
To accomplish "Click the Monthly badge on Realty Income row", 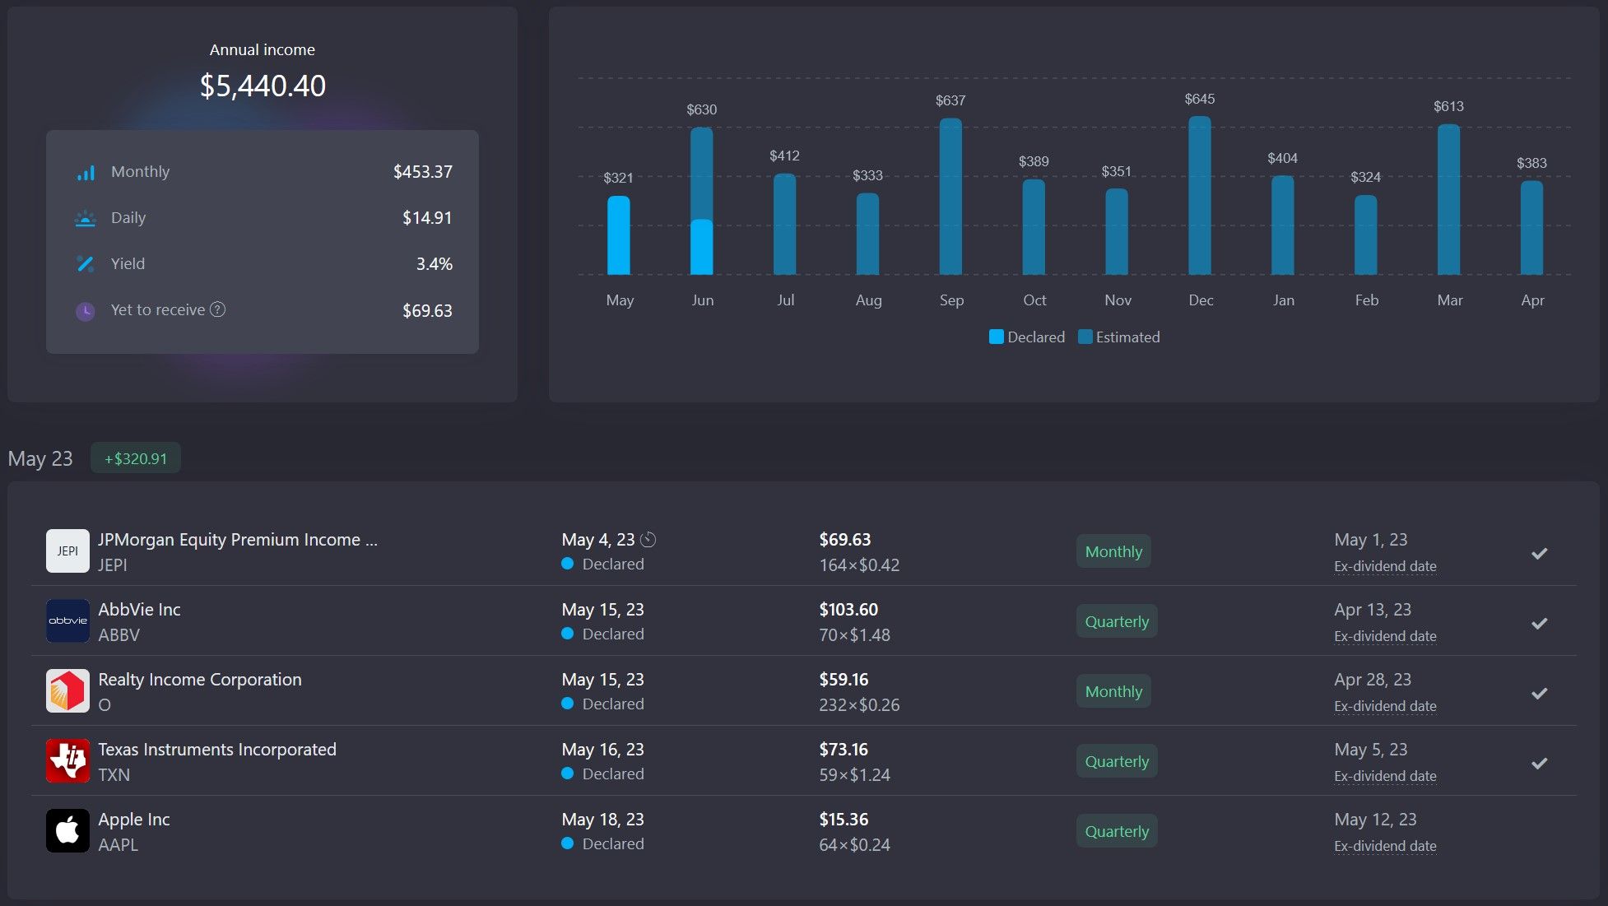I will coord(1113,691).
